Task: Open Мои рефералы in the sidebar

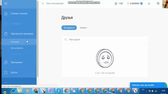Action: 17,48
